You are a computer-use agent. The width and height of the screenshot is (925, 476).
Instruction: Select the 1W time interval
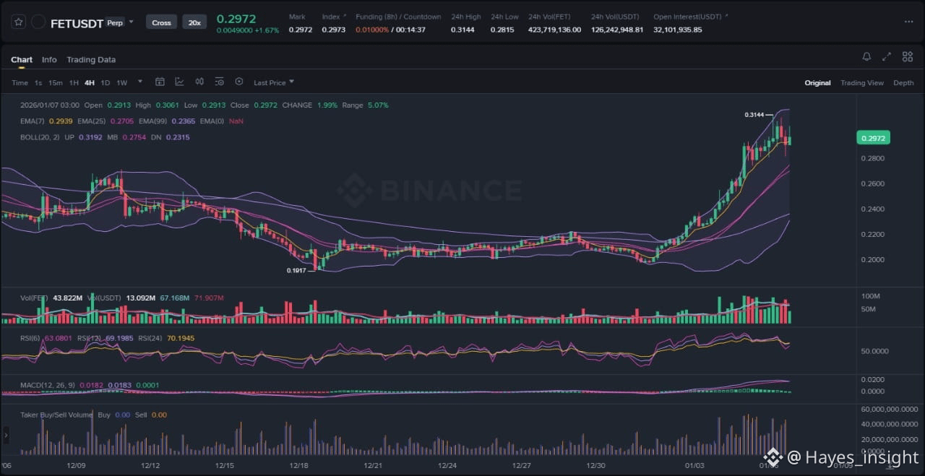(122, 83)
